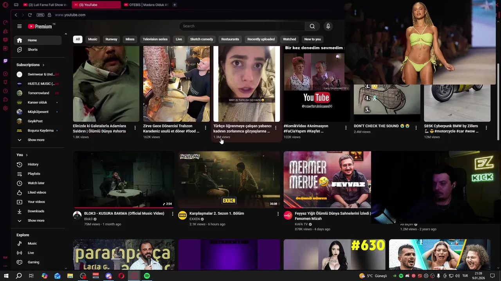Viewport: 501px width, 281px height.
Task: Open the weather widget 5°C Güneşli
Action: (373, 276)
